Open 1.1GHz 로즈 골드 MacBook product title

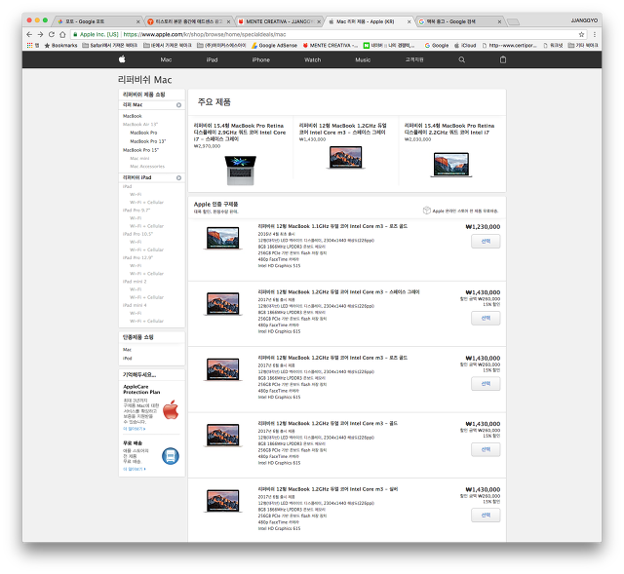332,226
